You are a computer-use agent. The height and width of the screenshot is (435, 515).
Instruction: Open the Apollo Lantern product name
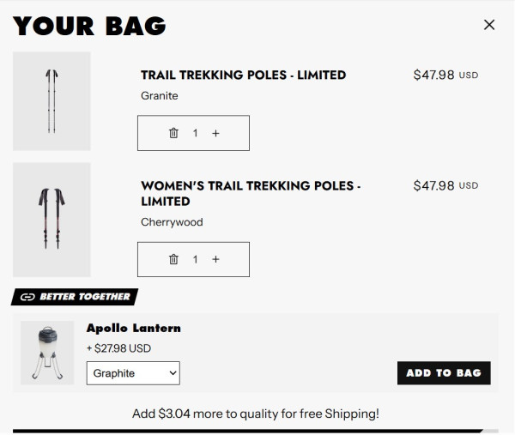(133, 328)
